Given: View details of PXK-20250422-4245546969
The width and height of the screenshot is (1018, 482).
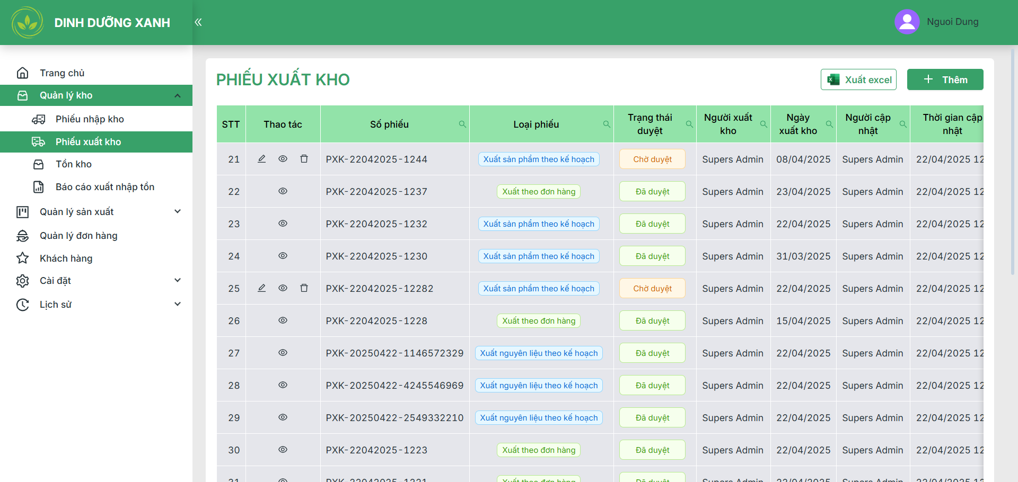Looking at the screenshot, I should (x=283, y=385).
